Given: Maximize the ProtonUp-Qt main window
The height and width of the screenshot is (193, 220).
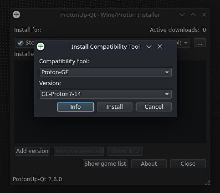Looking at the screenshot, I should (x=193, y=15).
